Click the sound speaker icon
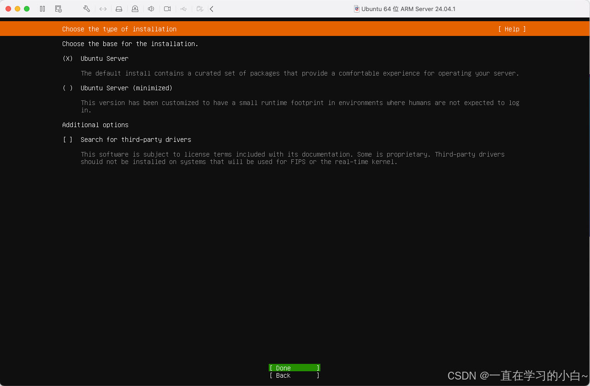Image resolution: width=590 pixels, height=386 pixels. click(151, 9)
